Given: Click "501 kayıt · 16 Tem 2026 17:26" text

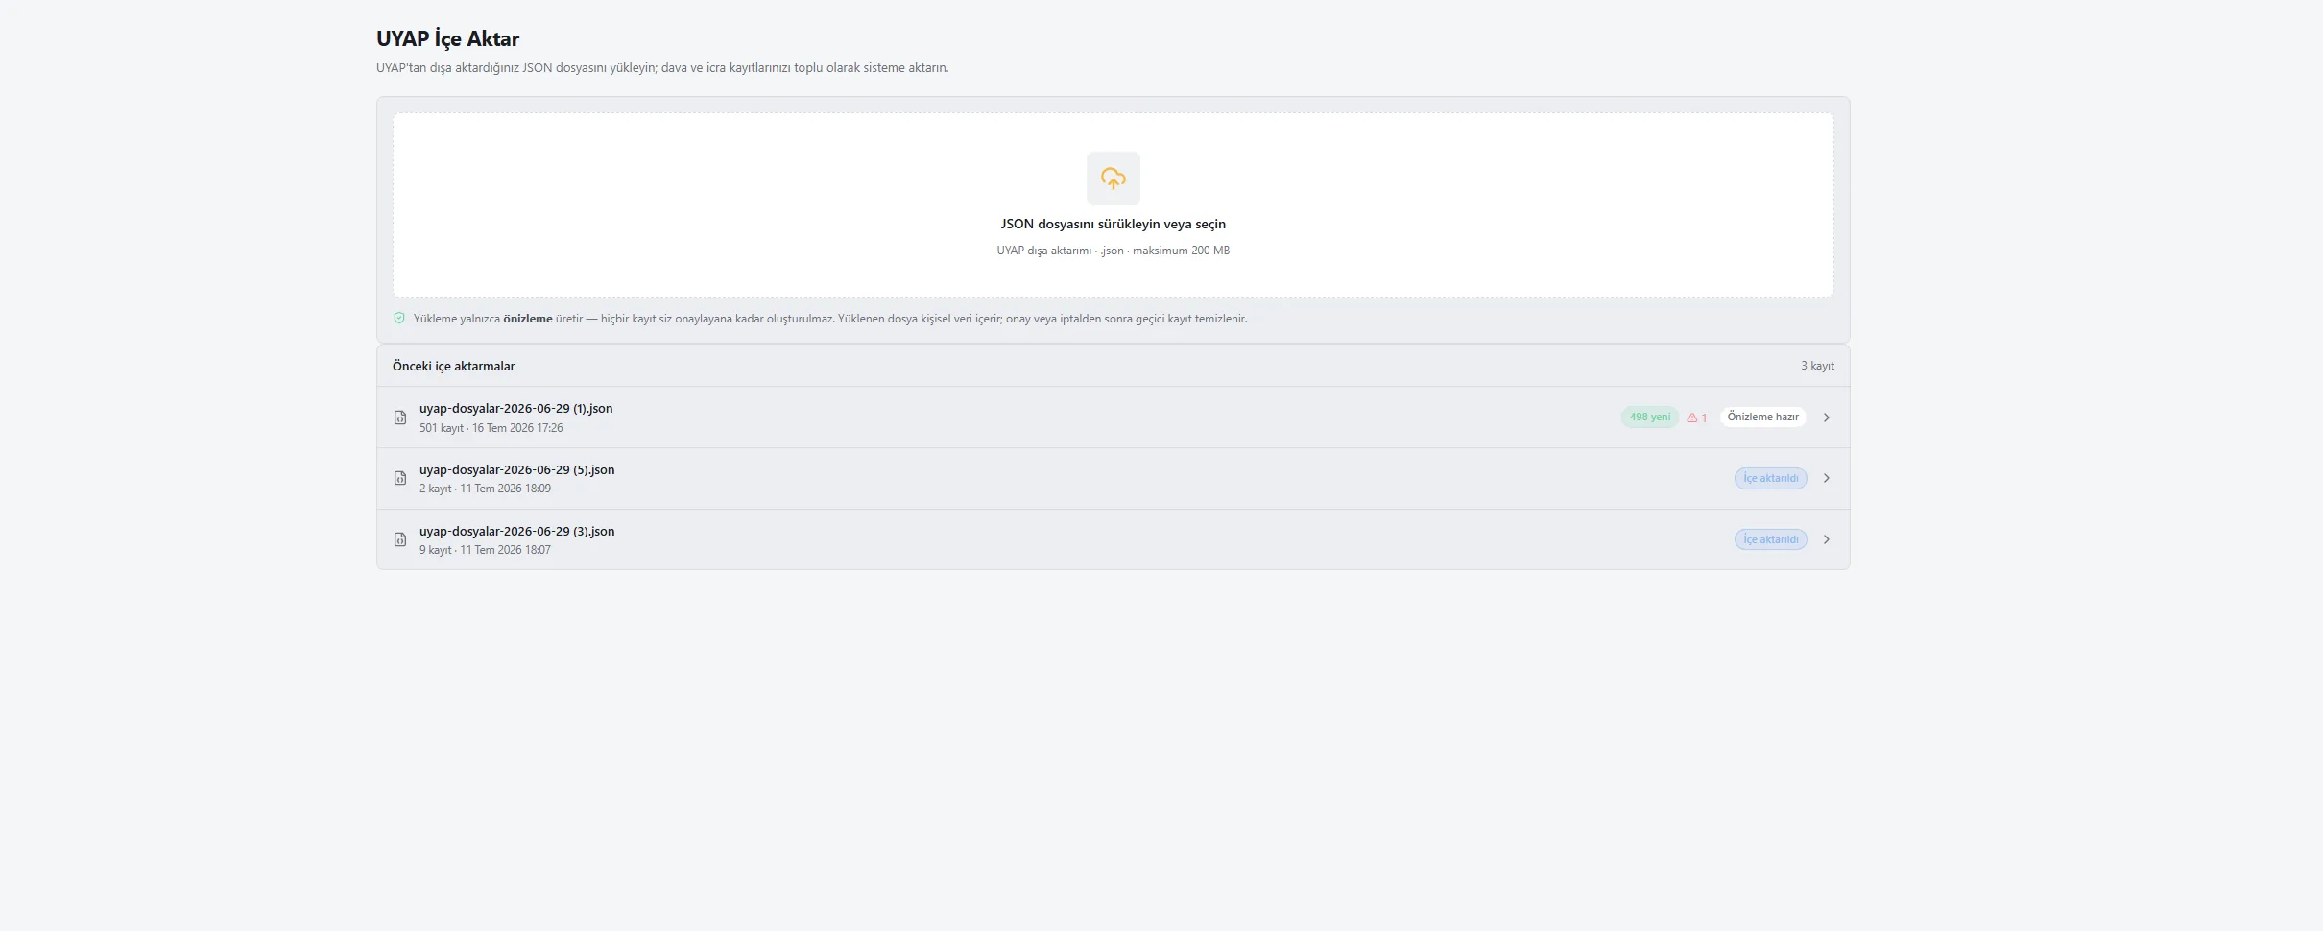Looking at the screenshot, I should tap(491, 428).
